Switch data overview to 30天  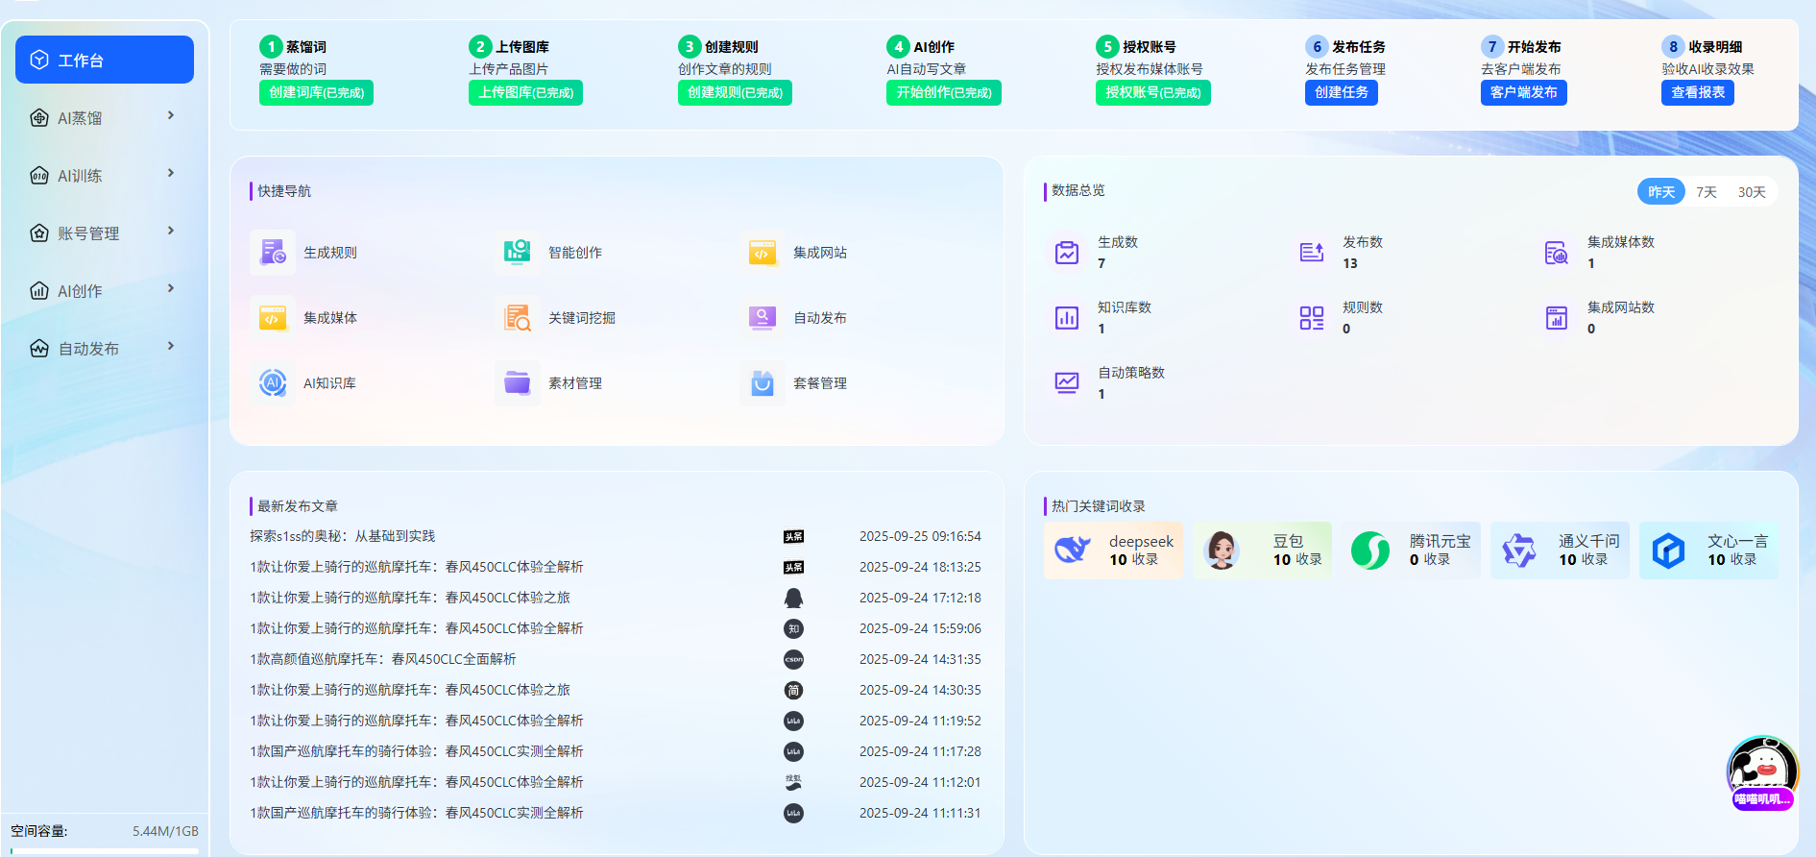pos(1752,192)
